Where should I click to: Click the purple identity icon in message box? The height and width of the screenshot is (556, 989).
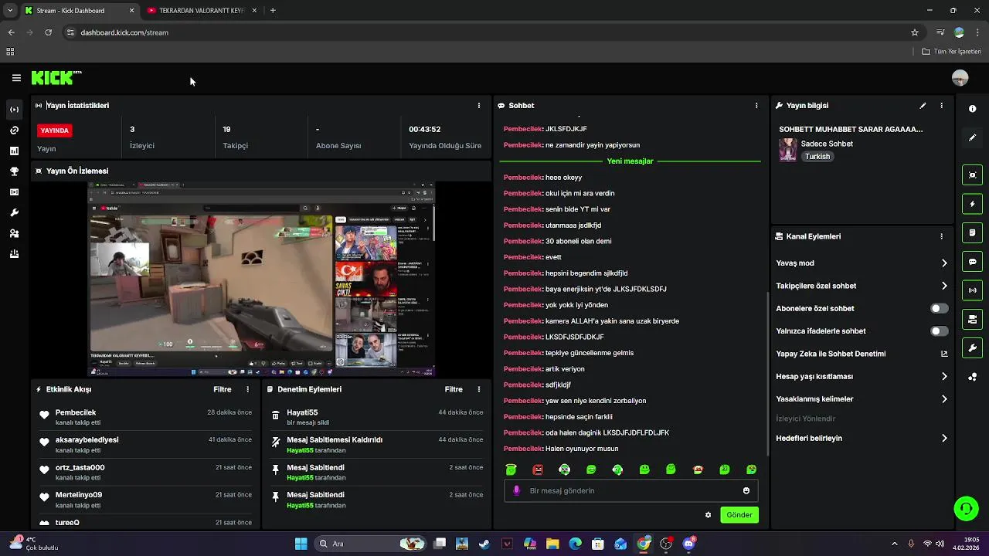[x=517, y=490]
